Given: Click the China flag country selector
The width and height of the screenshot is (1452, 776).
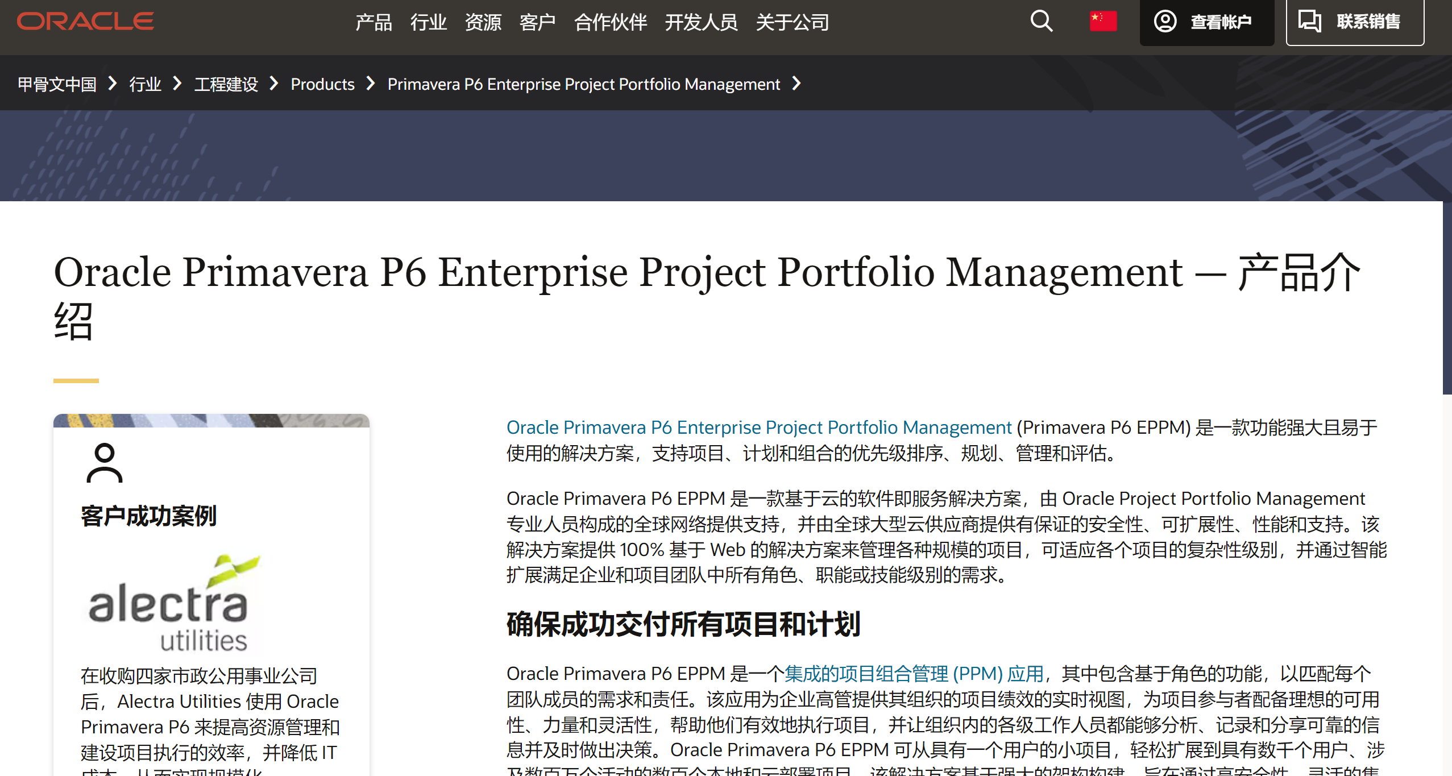Looking at the screenshot, I should [1103, 22].
